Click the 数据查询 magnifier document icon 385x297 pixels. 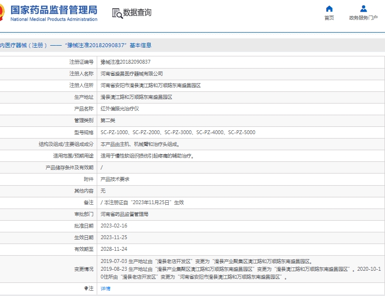click(117, 13)
